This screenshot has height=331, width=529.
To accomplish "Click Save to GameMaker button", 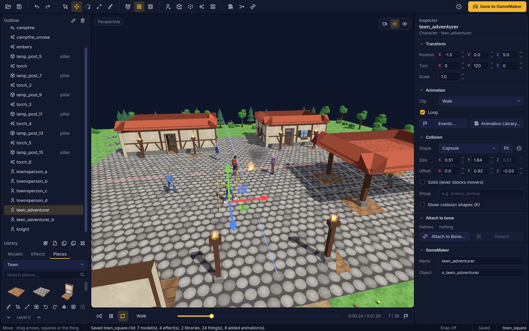I will [497, 7].
